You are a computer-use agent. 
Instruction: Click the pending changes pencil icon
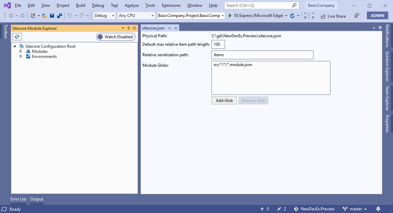click(279, 209)
